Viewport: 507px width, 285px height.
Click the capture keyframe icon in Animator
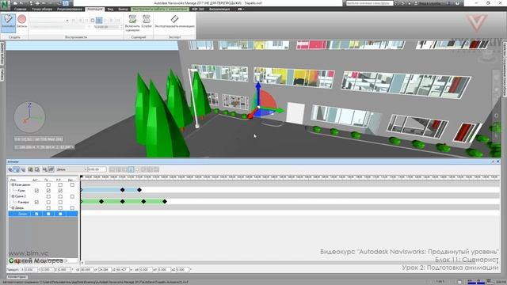[45, 169]
